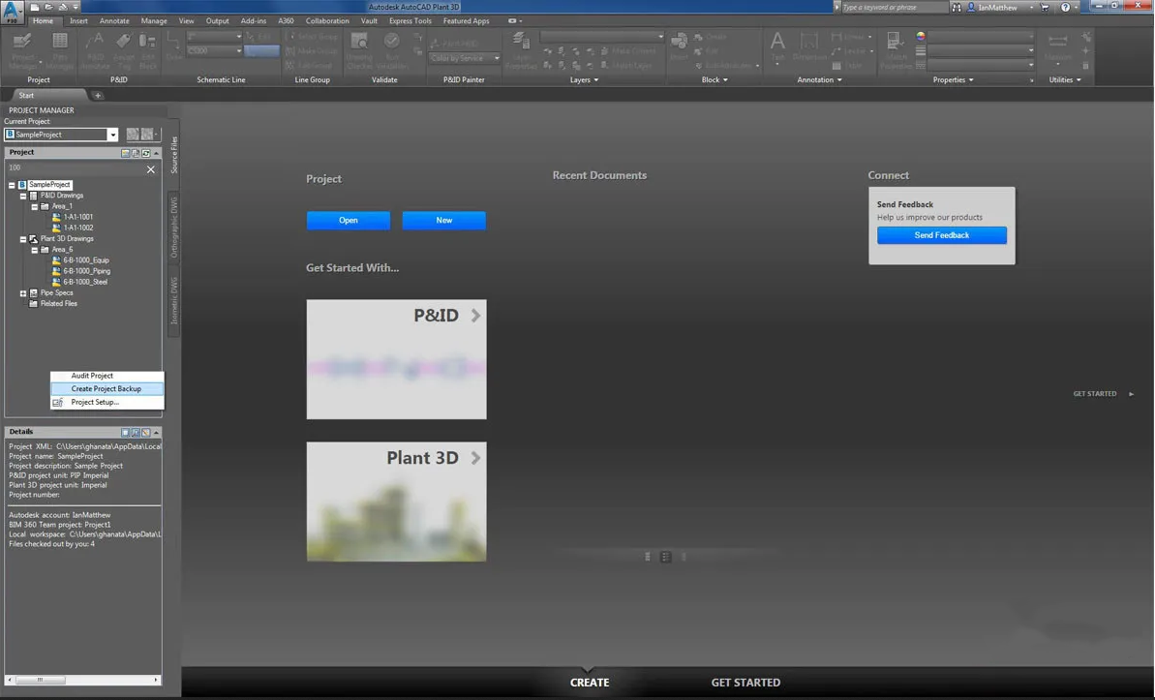Click the Send Feedback button
The image size is (1155, 700).
(x=941, y=235)
